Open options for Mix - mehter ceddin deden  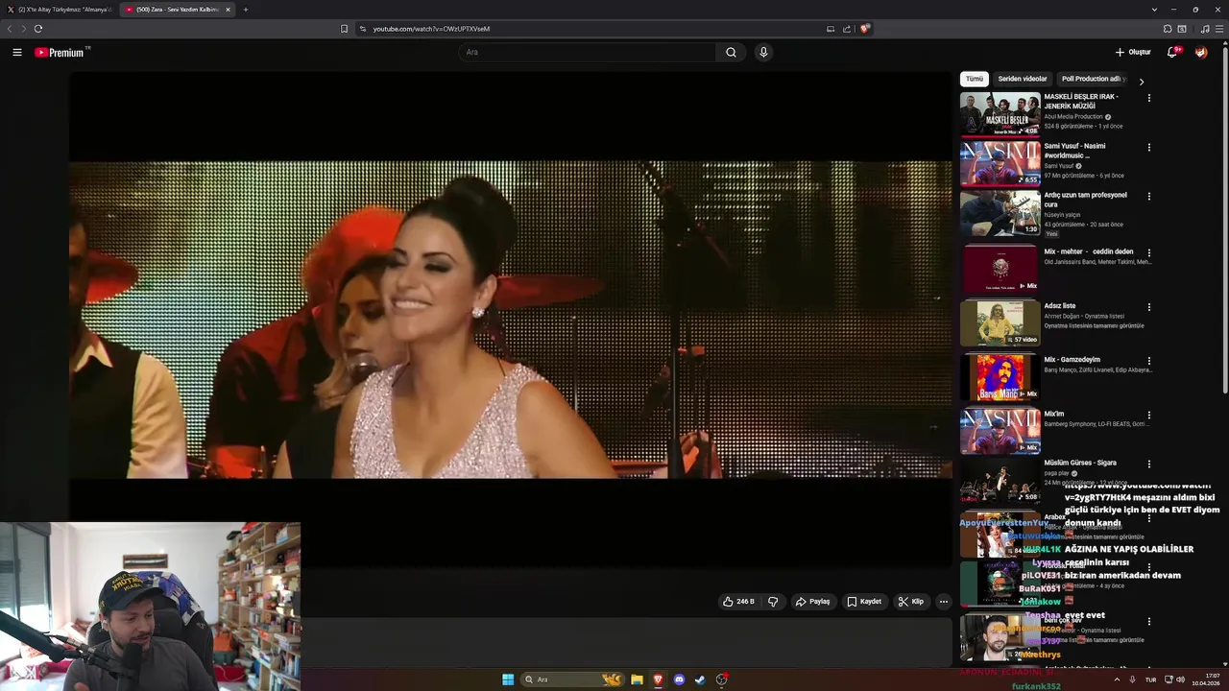(1149, 253)
